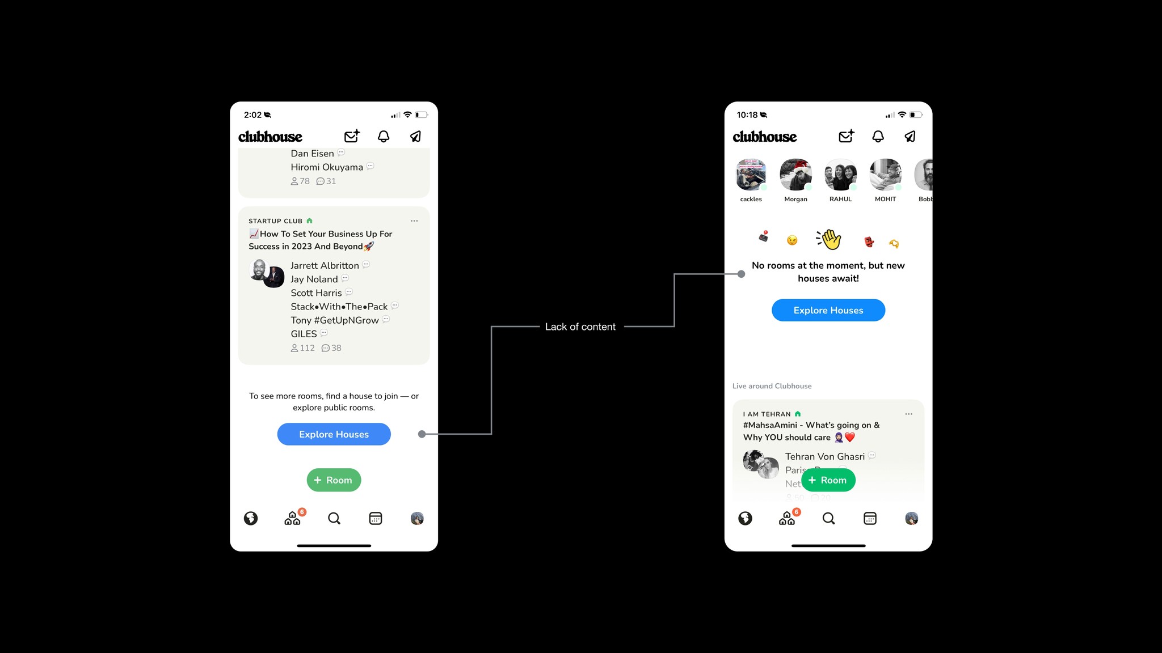The height and width of the screenshot is (653, 1162).
Task: Tap the notification bell icon
Action: [383, 135]
